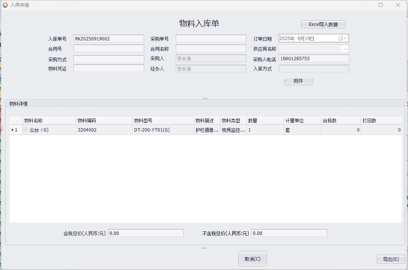Focus the 合同号 text field

(x=109, y=49)
